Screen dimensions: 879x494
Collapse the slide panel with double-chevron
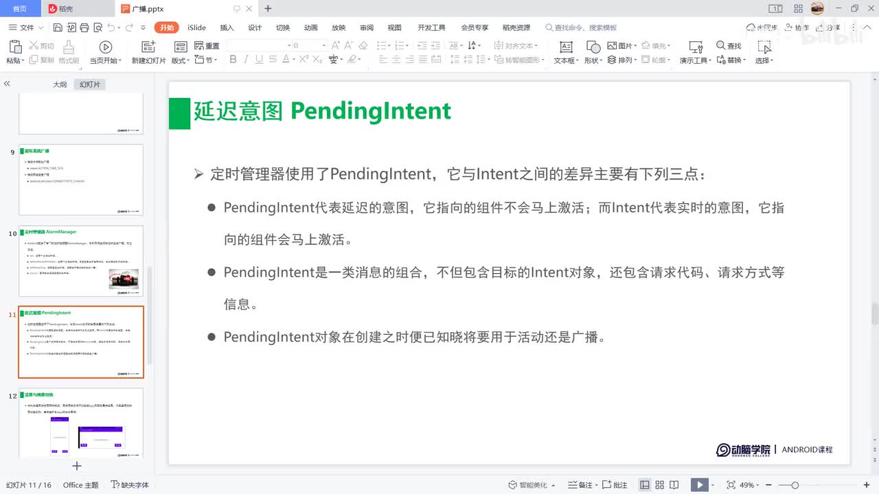(x=7, y=84)
